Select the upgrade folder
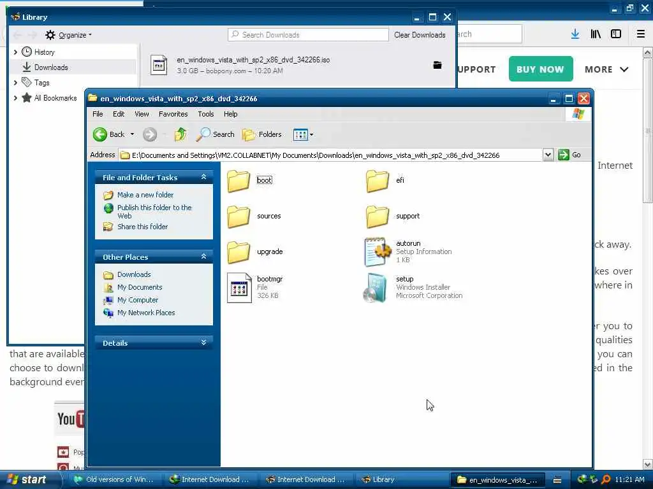This screenshot has height=489, width=653. tap(254, 252)
